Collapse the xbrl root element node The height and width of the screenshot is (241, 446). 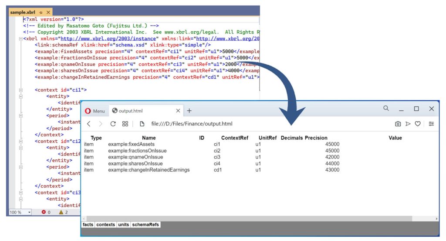tap(20, 39)
